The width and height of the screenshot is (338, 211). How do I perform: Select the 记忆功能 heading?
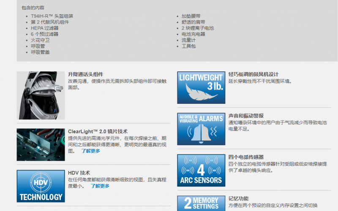coord(238,198)
